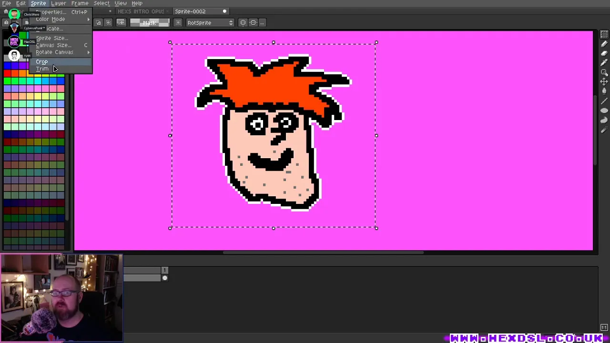Open the Edit menu

21,3
